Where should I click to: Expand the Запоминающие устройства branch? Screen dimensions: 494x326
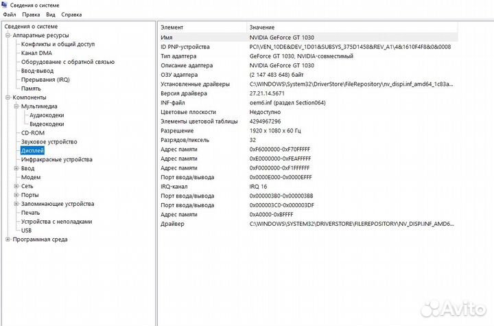(16, 204)
